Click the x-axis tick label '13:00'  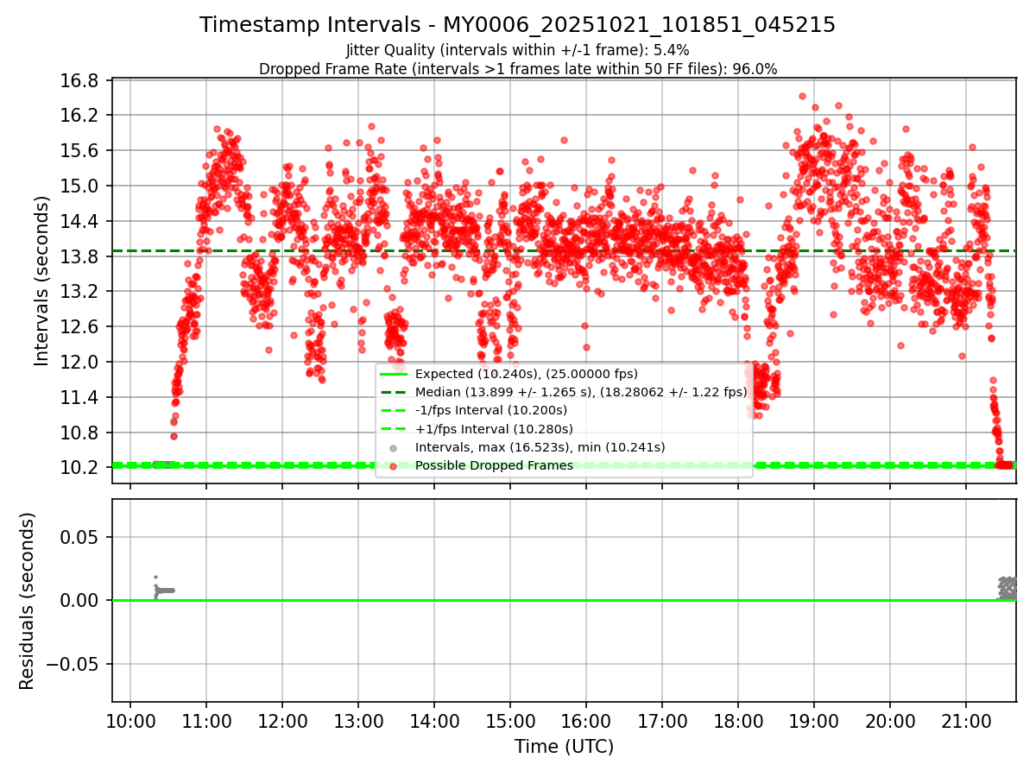pos(358,721)
